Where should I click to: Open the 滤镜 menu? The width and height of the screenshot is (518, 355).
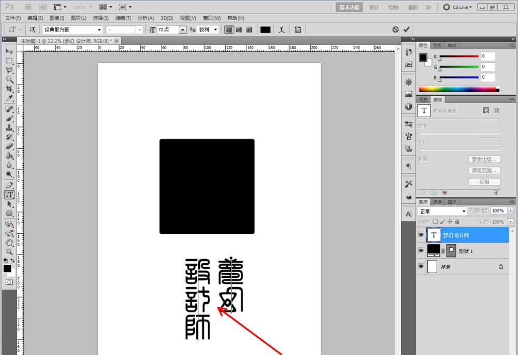tap(123, 18)
